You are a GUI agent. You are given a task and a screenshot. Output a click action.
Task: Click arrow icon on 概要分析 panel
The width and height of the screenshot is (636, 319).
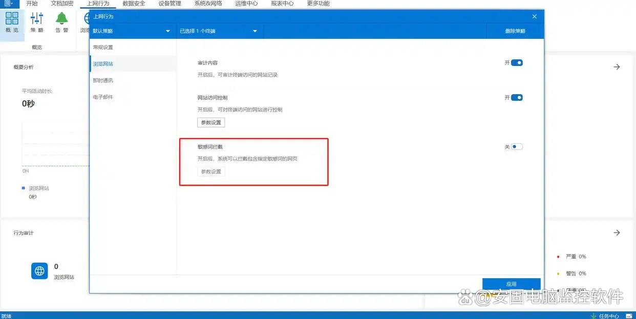tap(617, 67)
